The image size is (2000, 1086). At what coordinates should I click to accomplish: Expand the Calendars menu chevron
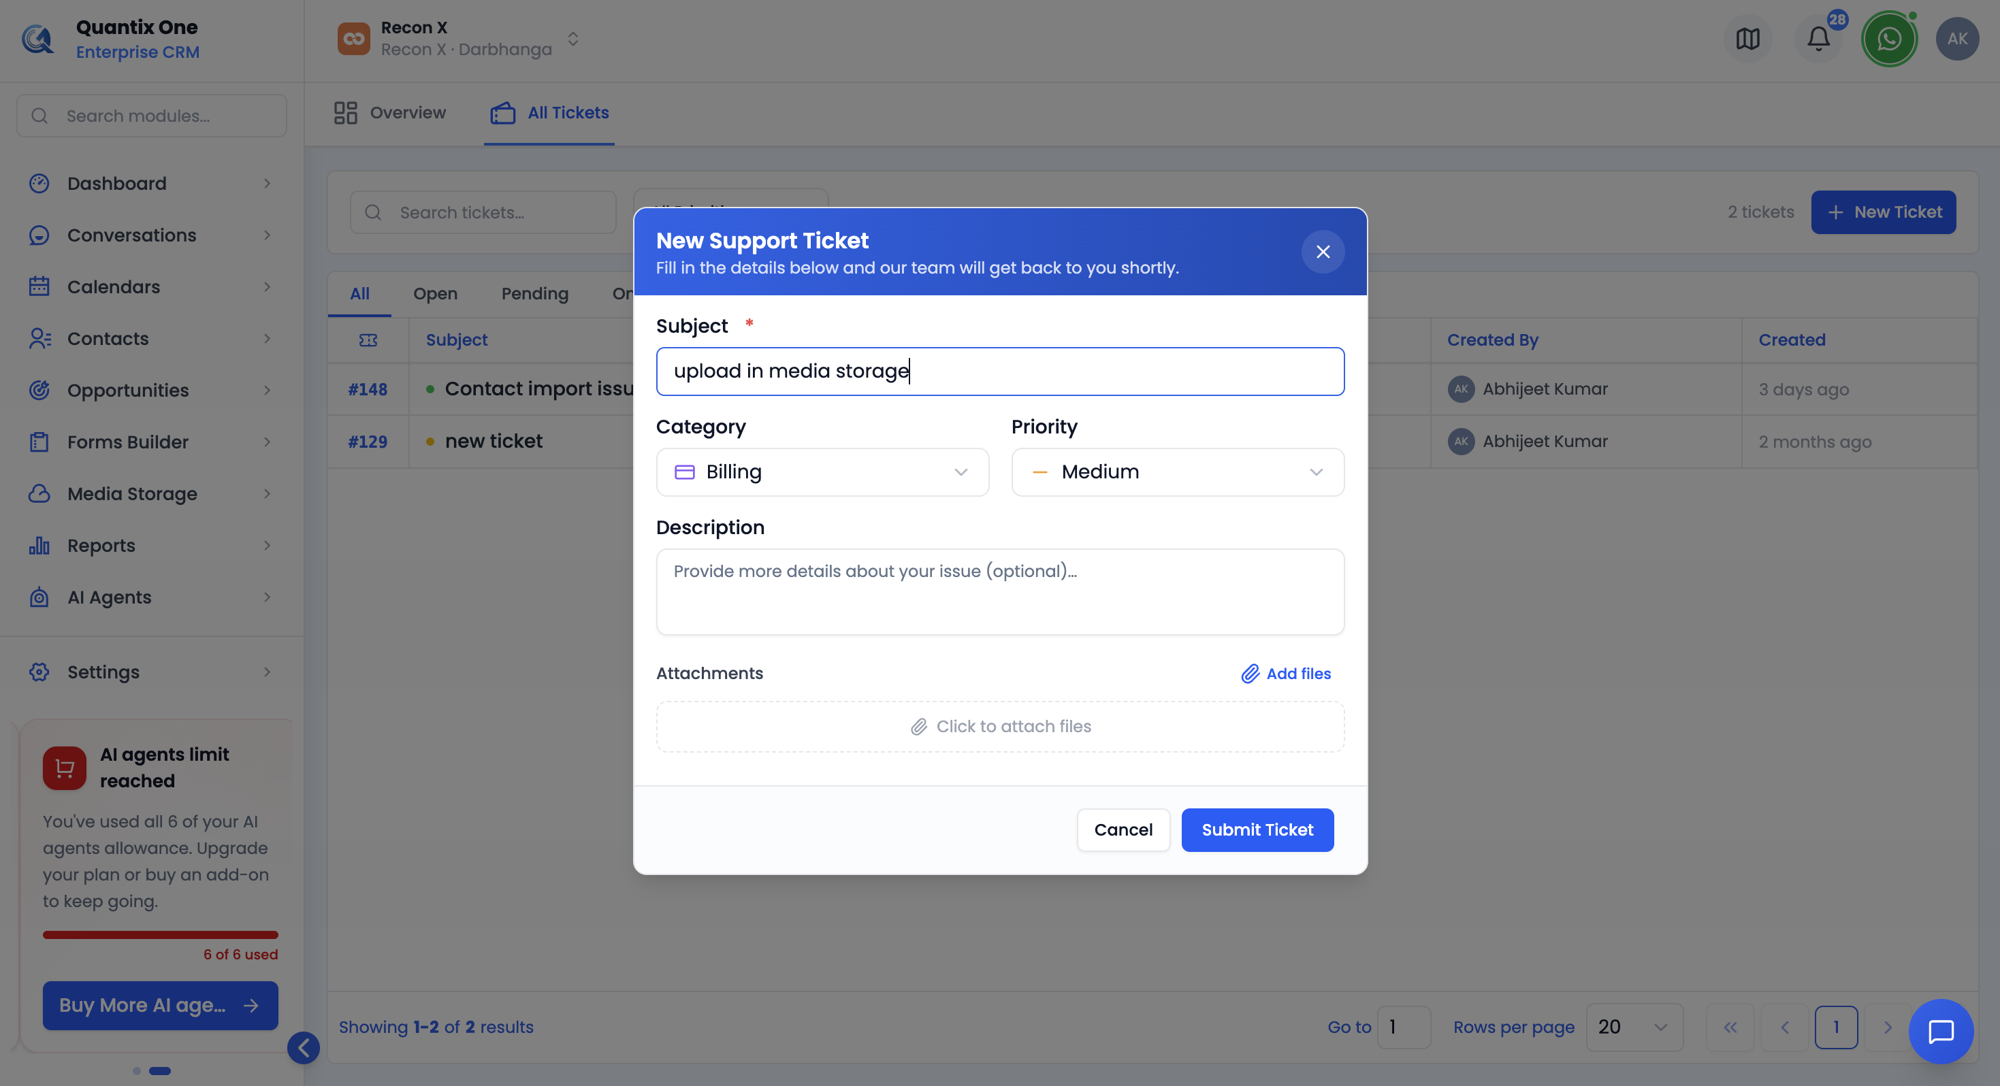pos(267,286)
